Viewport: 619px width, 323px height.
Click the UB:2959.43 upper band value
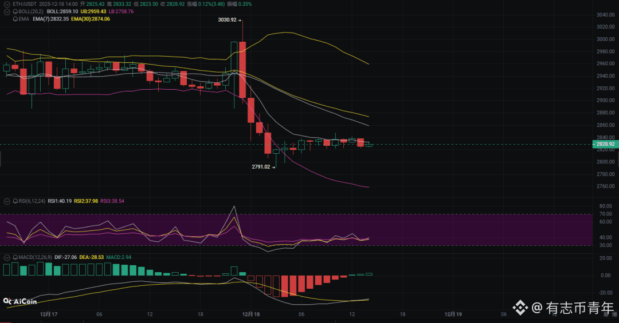93,12
